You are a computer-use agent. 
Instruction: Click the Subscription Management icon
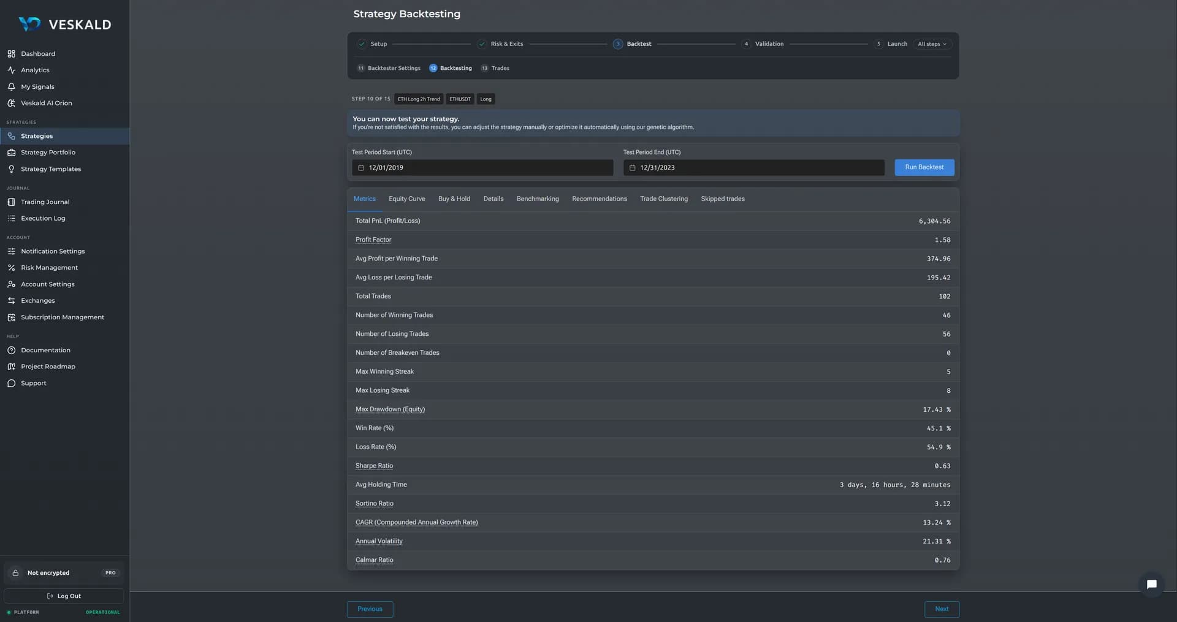click(11, 317)
